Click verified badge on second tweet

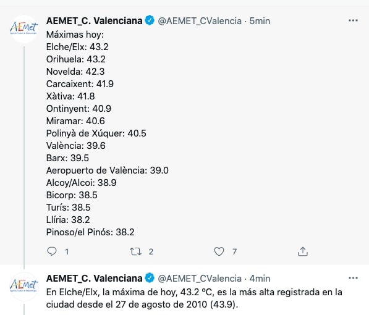pos(150,279)
